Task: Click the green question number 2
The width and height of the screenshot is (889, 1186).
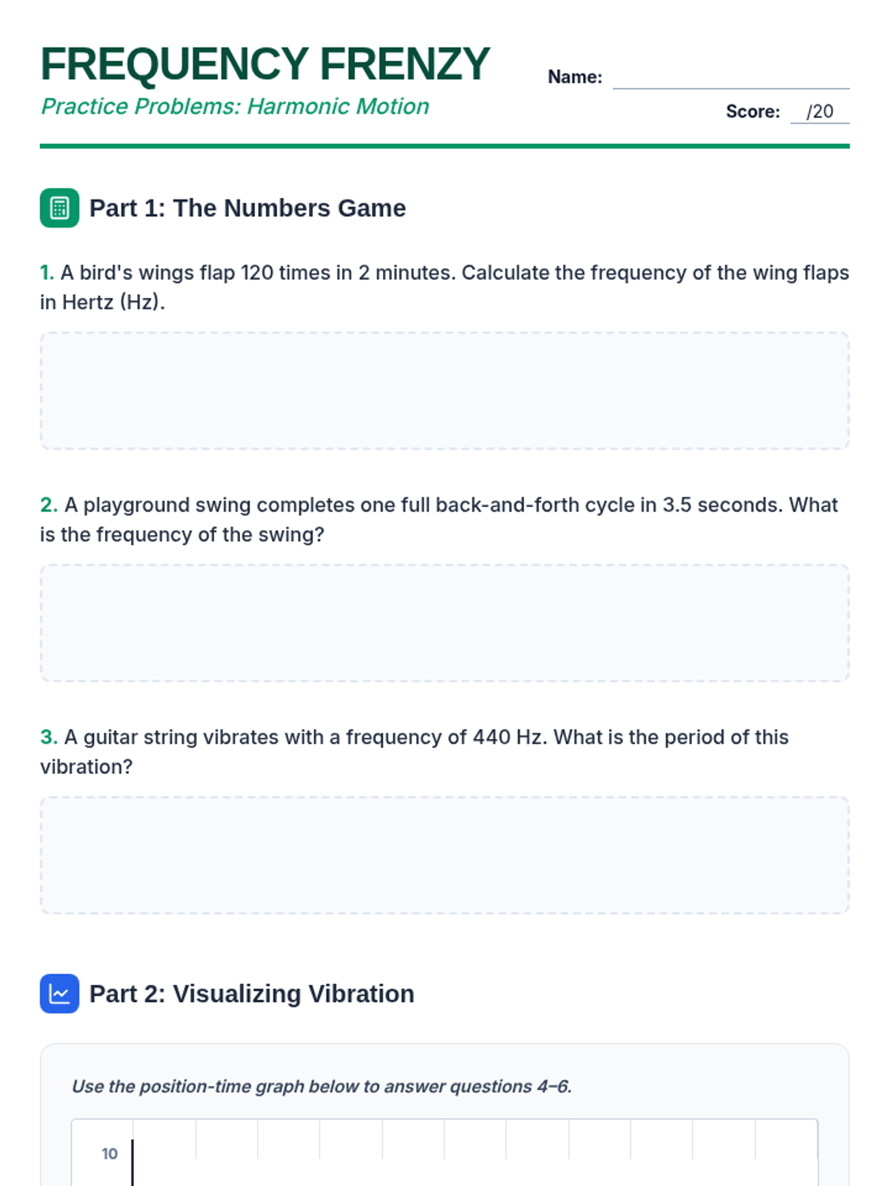Action: tap(48, 505)
